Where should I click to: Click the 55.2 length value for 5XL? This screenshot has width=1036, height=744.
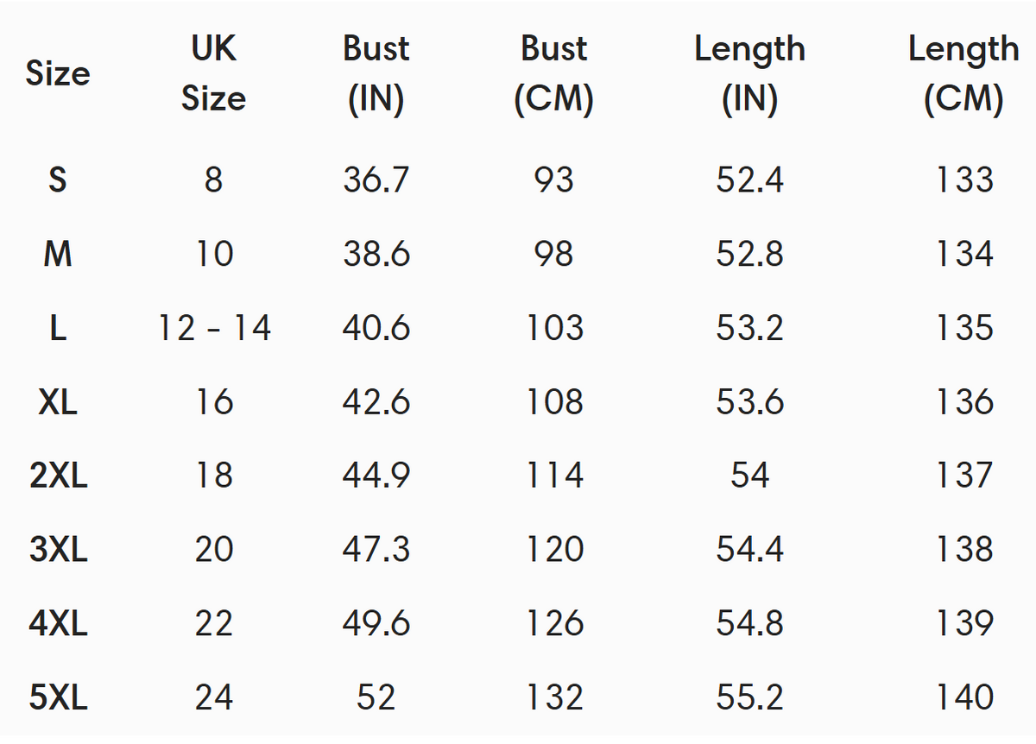749,697
